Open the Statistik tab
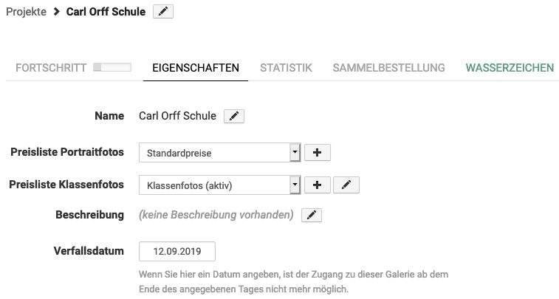Image resolution: width=559 pixels, height=299 pixels. click(x=286, y=68)
